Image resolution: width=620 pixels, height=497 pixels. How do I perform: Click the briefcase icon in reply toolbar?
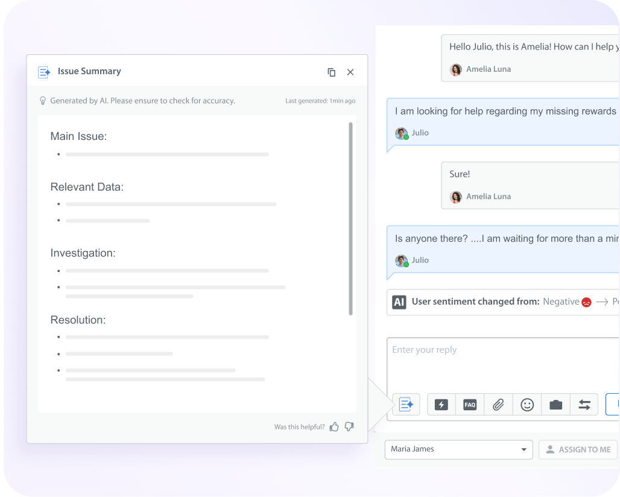[555, 405]
